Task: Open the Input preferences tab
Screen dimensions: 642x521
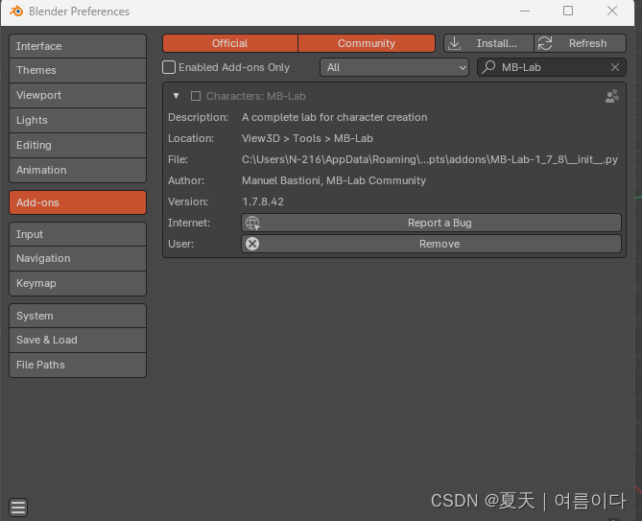Action: 78,234
